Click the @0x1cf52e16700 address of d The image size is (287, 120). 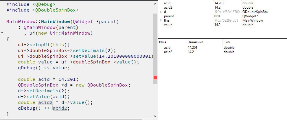227,12
